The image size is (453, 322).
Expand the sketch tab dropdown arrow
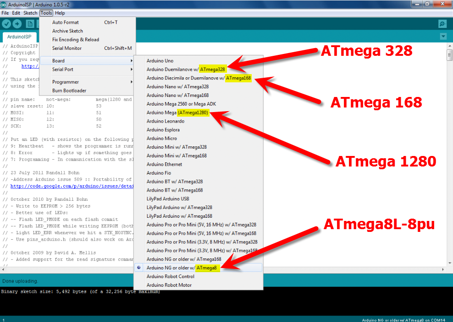pyautogui.click(x=443, y=36)
